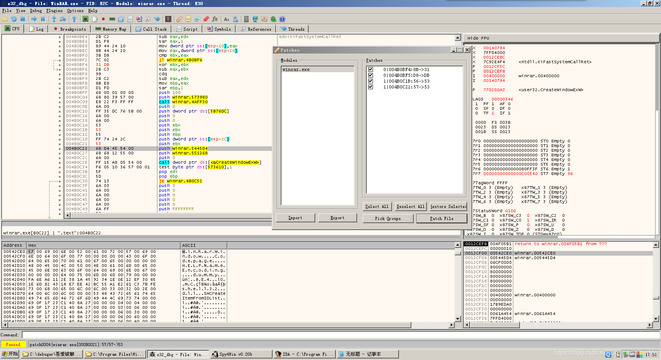Switch to the Call Stack tab
This screenshot has width=661, height=360.
click(151, 29)
